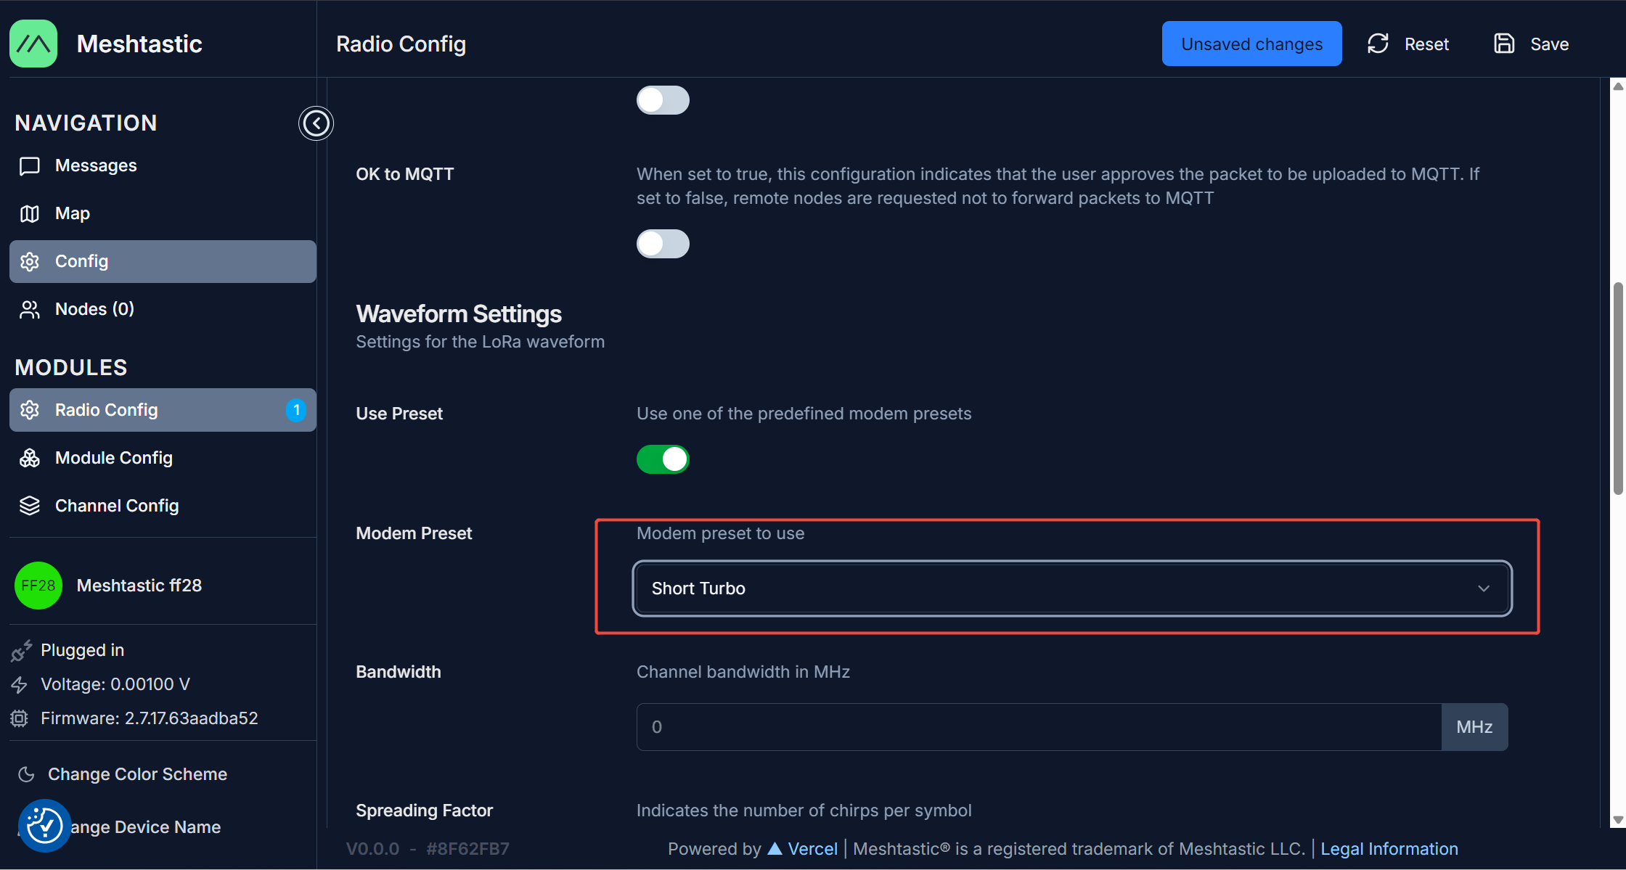Click the Reset refresh icon
The image size is (1626, 870).
click(x=1378, y=44)
